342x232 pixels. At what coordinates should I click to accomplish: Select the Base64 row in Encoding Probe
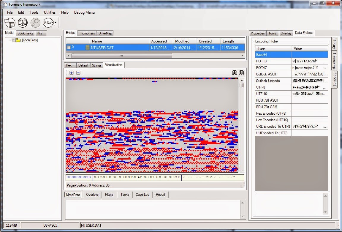coord(292,55)
